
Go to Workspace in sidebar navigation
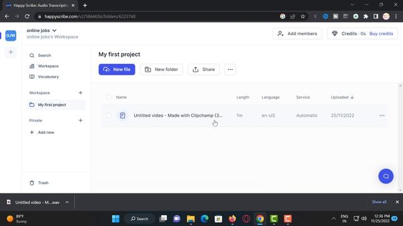point(48,66)
